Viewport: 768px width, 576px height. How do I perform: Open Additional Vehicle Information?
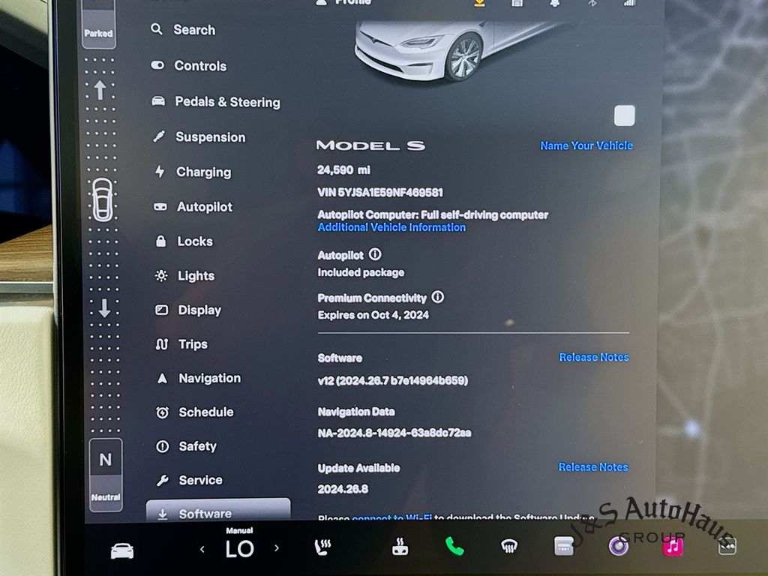pyautogui.click(x=391, y=227)
